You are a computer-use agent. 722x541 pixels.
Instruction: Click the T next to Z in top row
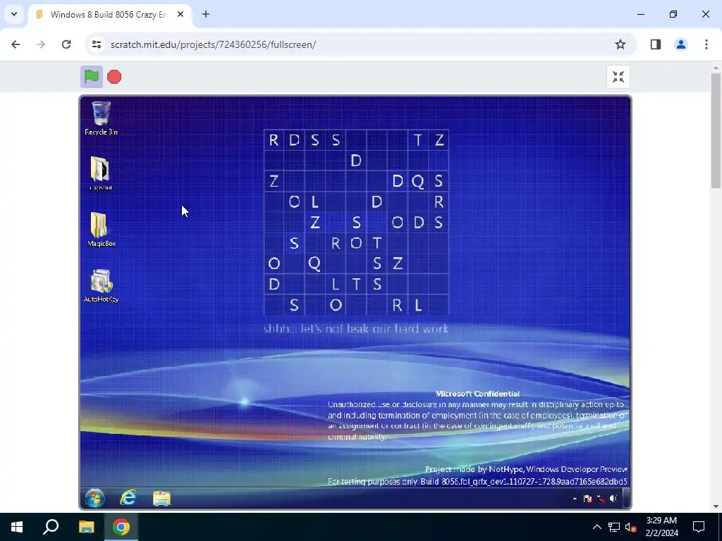pos(418,140)
